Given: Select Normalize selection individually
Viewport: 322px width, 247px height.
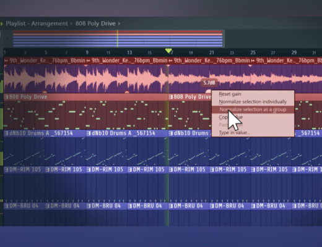Looking at the screenshot, I should click(253, 102).
